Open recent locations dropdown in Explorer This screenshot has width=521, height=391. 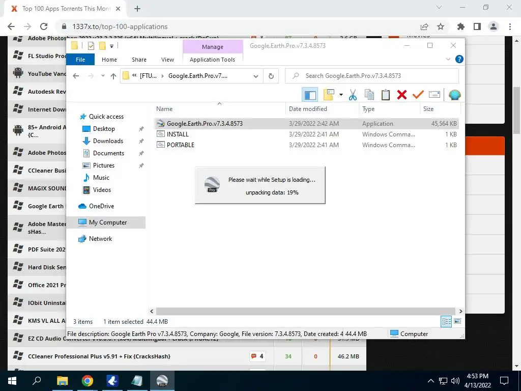pyautogui.click(x=103, y=76)
